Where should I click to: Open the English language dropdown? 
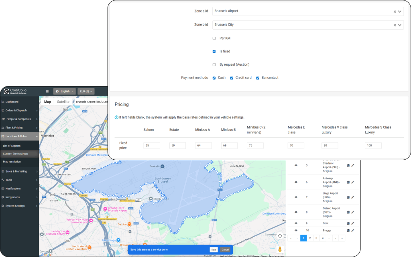(x=65, y=91)
